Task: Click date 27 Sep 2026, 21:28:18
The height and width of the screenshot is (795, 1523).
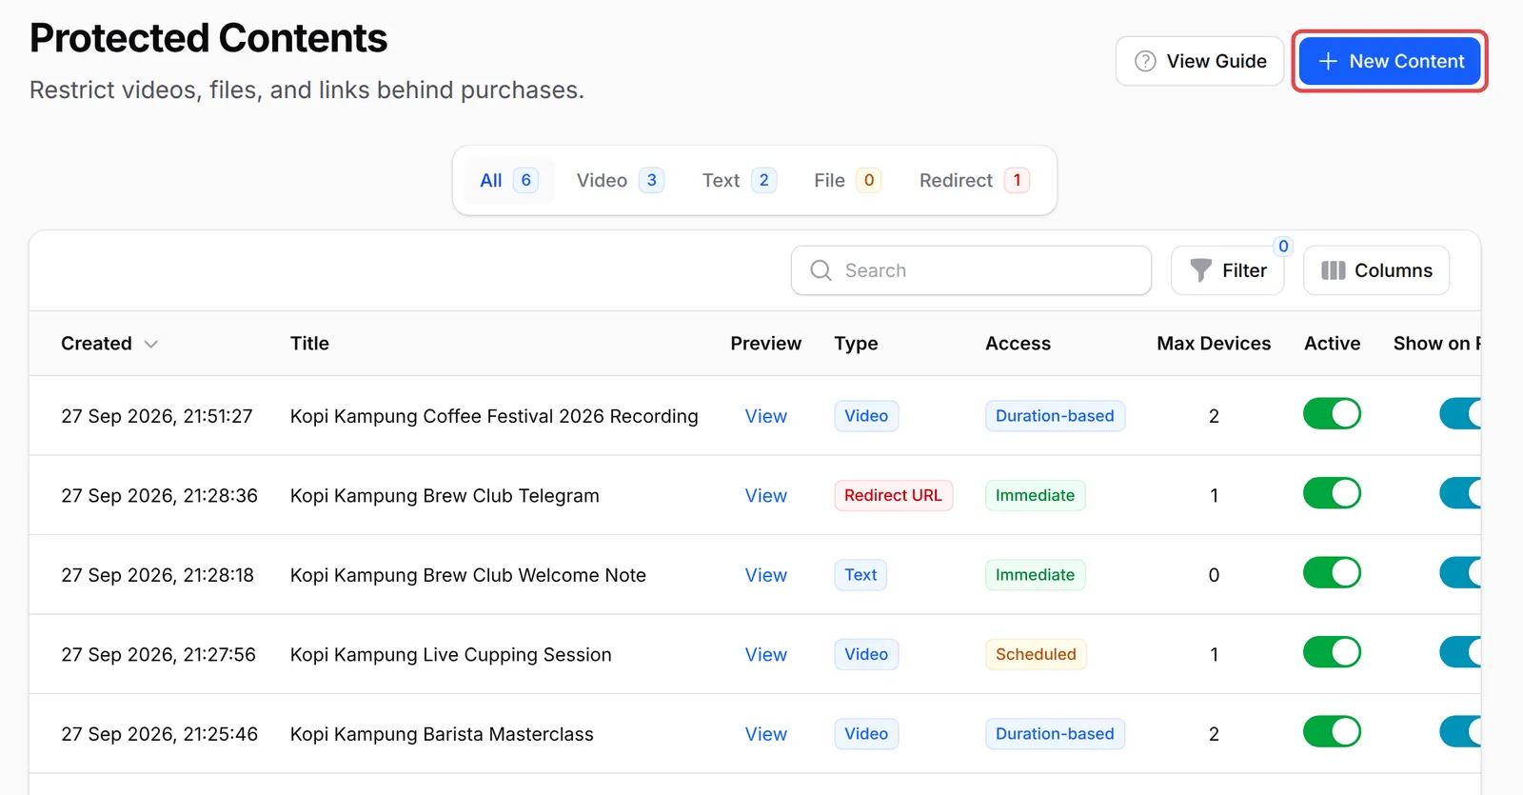Action: point(158,575)
